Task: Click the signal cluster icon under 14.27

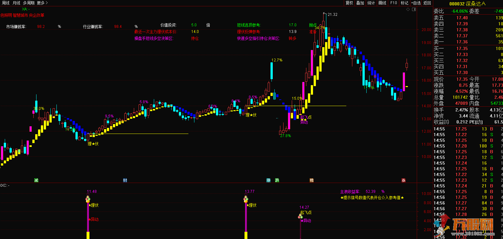Action: point(300,217)
